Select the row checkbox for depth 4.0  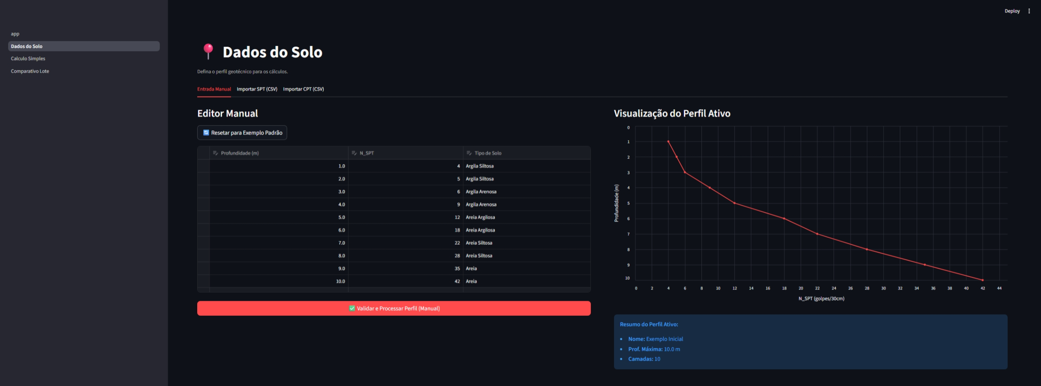click(204, 204)
